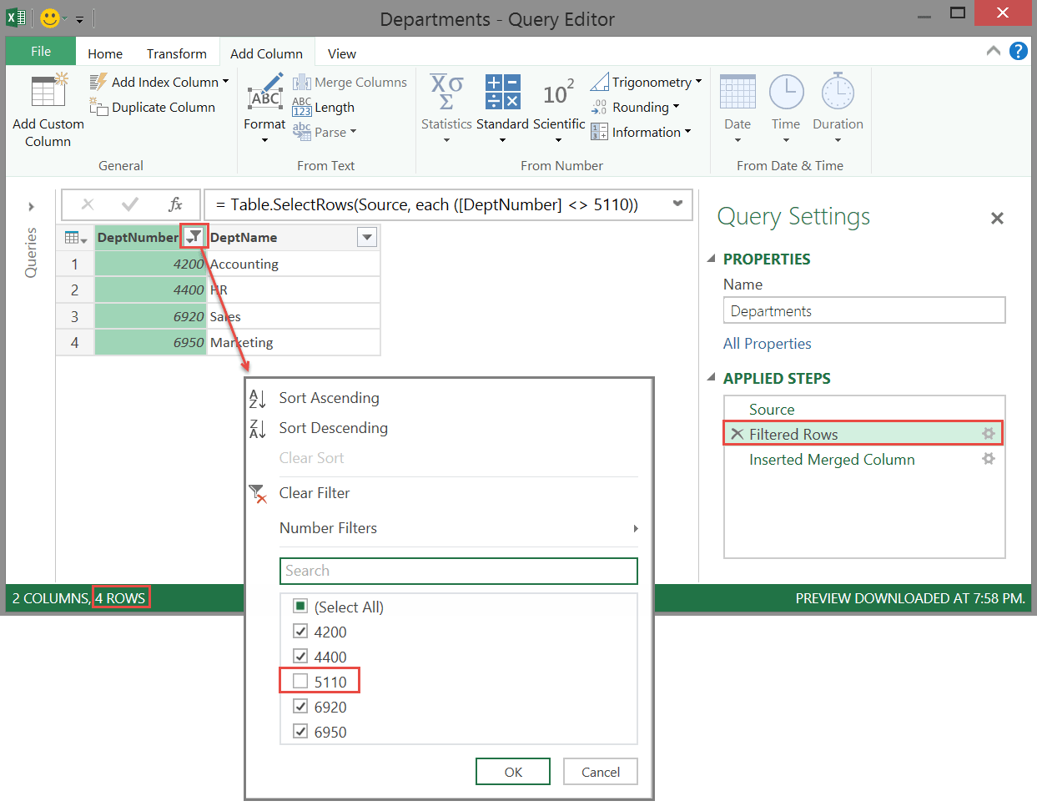
Task: Click the gear beside Inserted Merged Column step
Action: click(988, 458)
